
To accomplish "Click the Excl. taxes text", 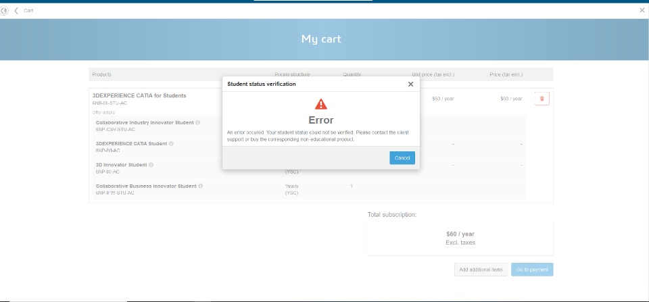I will click(x=460, y=243).
